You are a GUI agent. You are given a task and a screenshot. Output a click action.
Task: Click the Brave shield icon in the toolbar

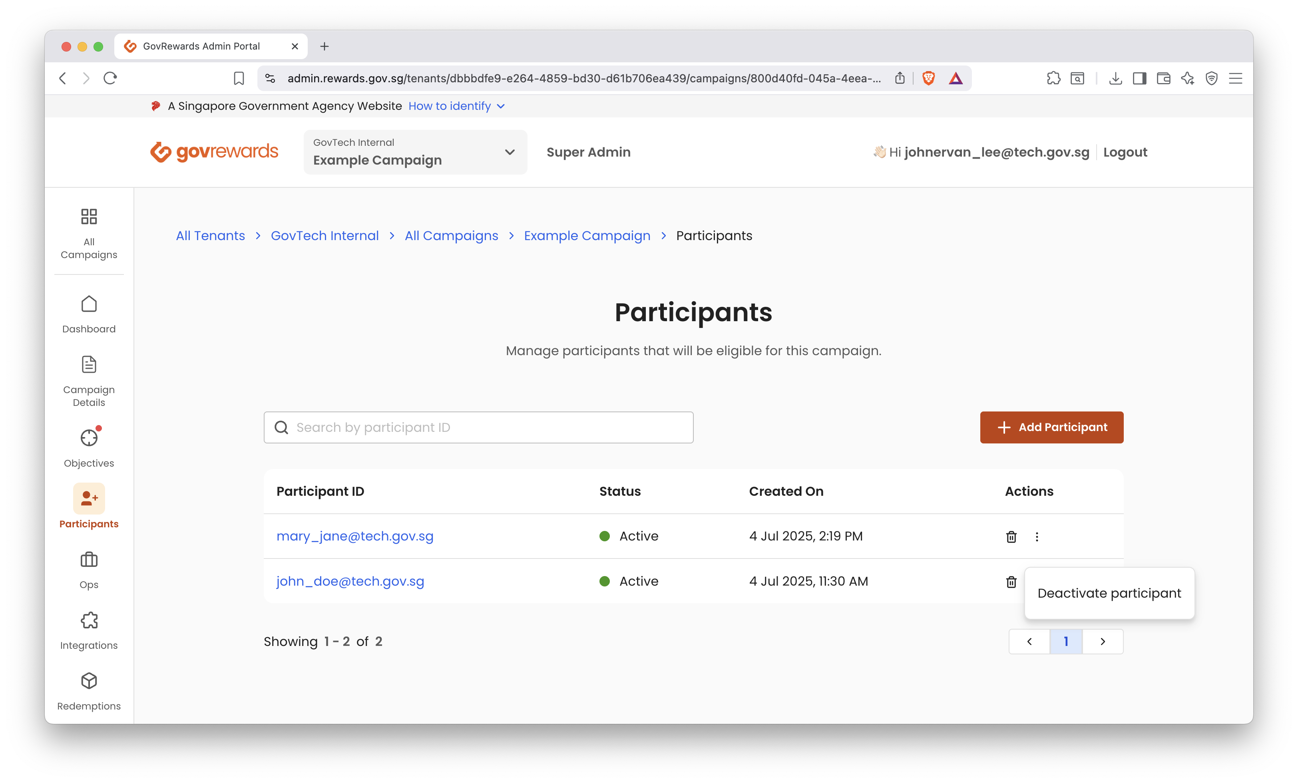[928, 78]
